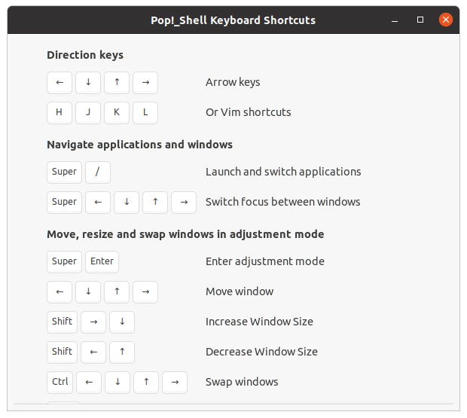467x418 pixels.
Task: Click the 'Or Vim shortcuts' description text
Action: (248, 112)
